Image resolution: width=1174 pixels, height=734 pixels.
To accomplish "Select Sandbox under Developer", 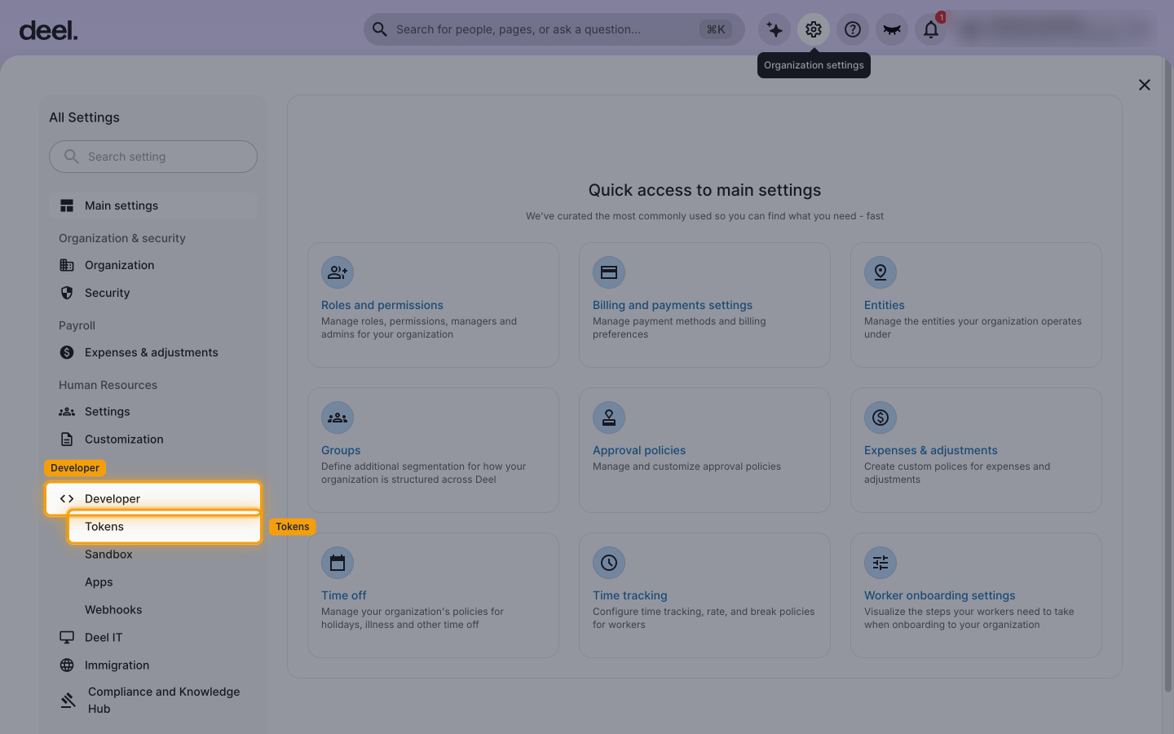I will (x=108, y=555).
